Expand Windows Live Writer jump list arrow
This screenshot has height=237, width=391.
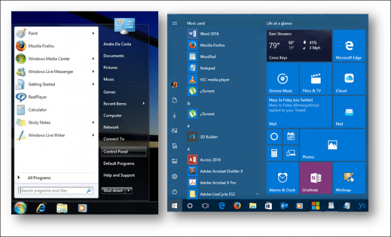pos(93,135)
